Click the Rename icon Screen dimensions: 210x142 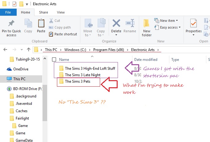[x=130, y=23]
